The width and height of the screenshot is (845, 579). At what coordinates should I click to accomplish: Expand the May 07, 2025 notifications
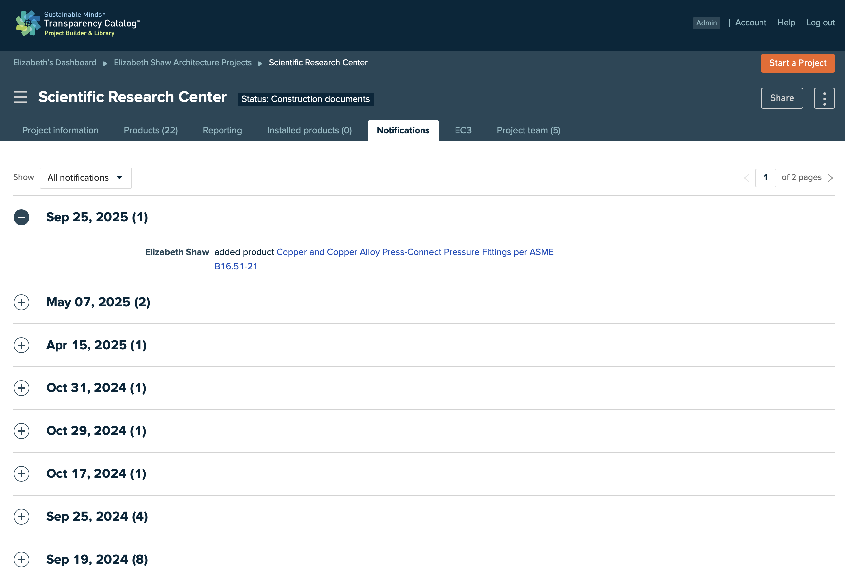click(x=21, y=302)
